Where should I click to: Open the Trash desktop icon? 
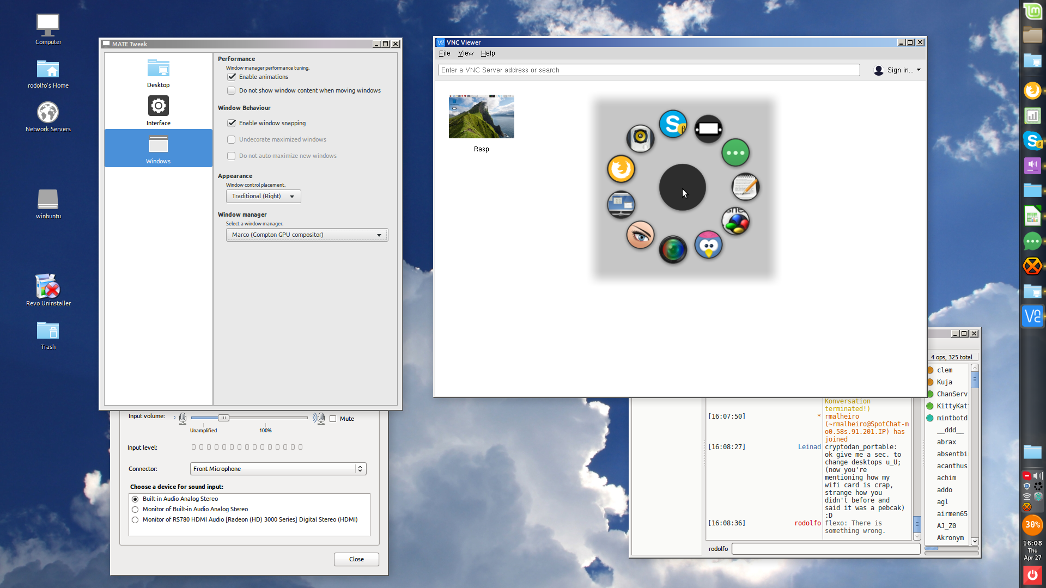(48, 335)
